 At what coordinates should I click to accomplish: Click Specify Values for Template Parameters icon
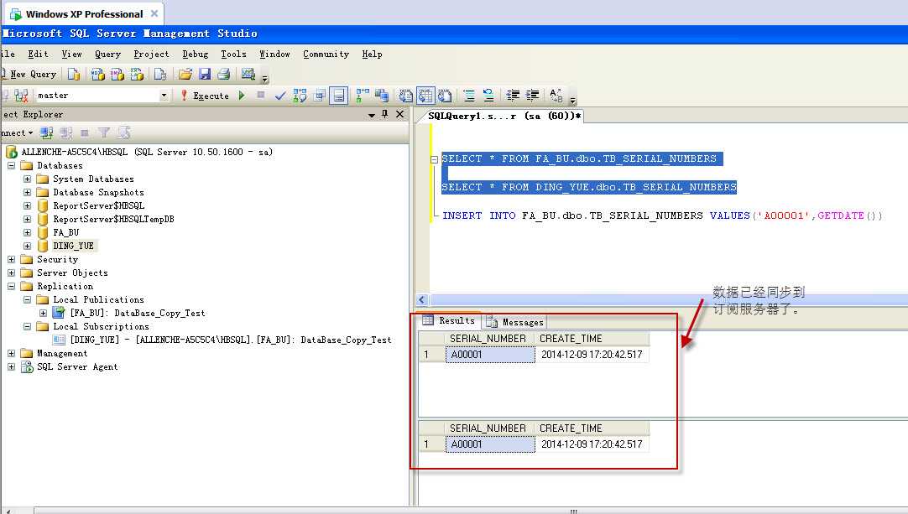pyautogui.click(x=556, y=96)
